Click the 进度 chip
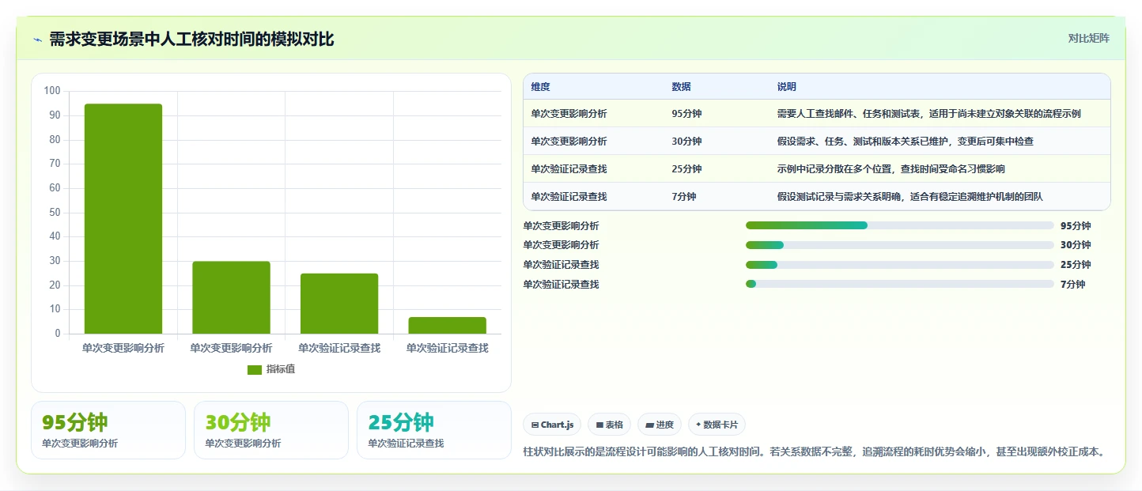1142x491 pixels. (x=660, y=425)
